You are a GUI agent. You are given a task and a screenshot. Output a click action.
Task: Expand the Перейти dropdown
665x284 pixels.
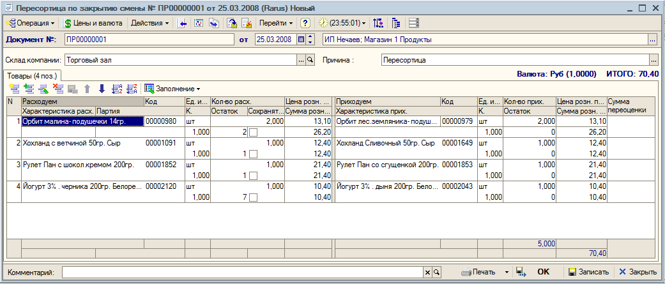(276, 23)
